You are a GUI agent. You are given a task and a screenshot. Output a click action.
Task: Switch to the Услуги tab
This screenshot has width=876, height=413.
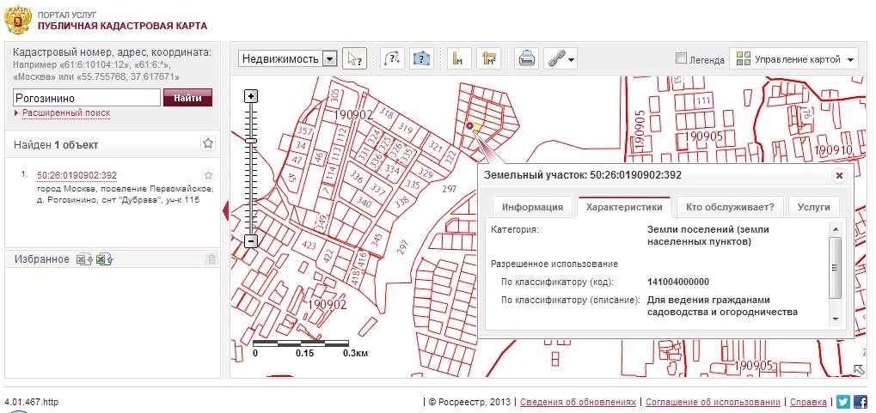(x=813, y=207)
